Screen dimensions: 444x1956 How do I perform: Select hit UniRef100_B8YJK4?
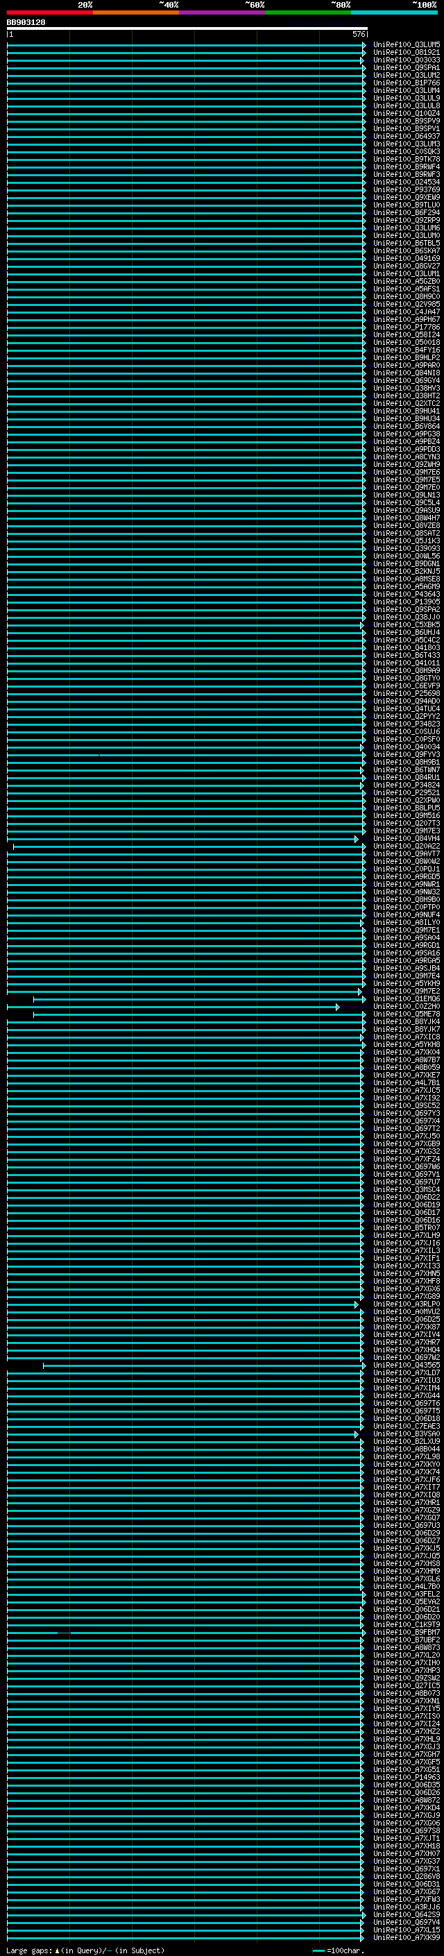[x=406, y=1021]
